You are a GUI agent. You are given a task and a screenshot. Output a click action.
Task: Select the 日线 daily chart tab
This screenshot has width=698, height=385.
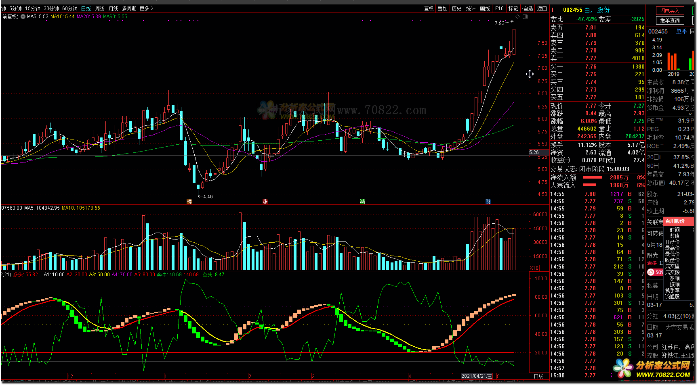pyautogui.click(x=86, y=8)
